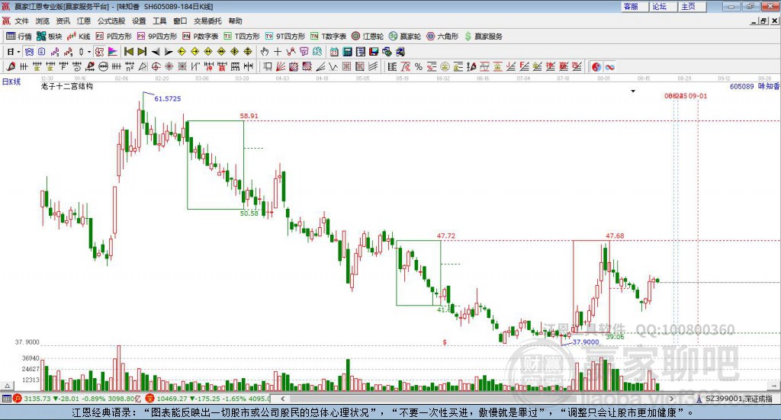The width and height of the screenshot is (781, 420).
Task: Toggle the highlighted cross-grid icon after 日
Action: (x=30, y=52)
